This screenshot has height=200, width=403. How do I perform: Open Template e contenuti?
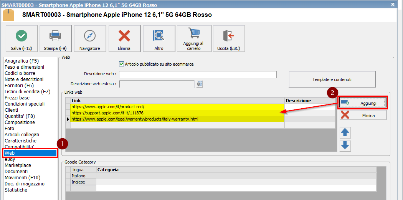332,79
